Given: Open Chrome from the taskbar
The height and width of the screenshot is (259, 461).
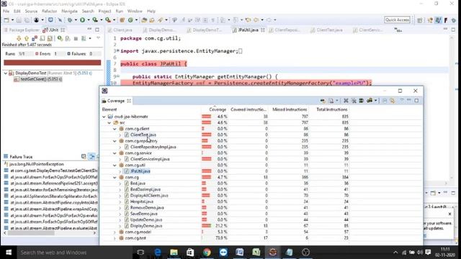Looking at the screenshot, I should pyautogui.click(x=207, y=253).
